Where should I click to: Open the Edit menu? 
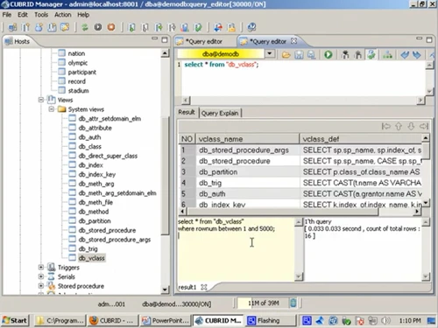[x=23, y=15]
